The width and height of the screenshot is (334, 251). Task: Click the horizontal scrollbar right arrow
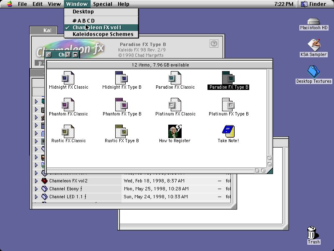coord(263,171)
